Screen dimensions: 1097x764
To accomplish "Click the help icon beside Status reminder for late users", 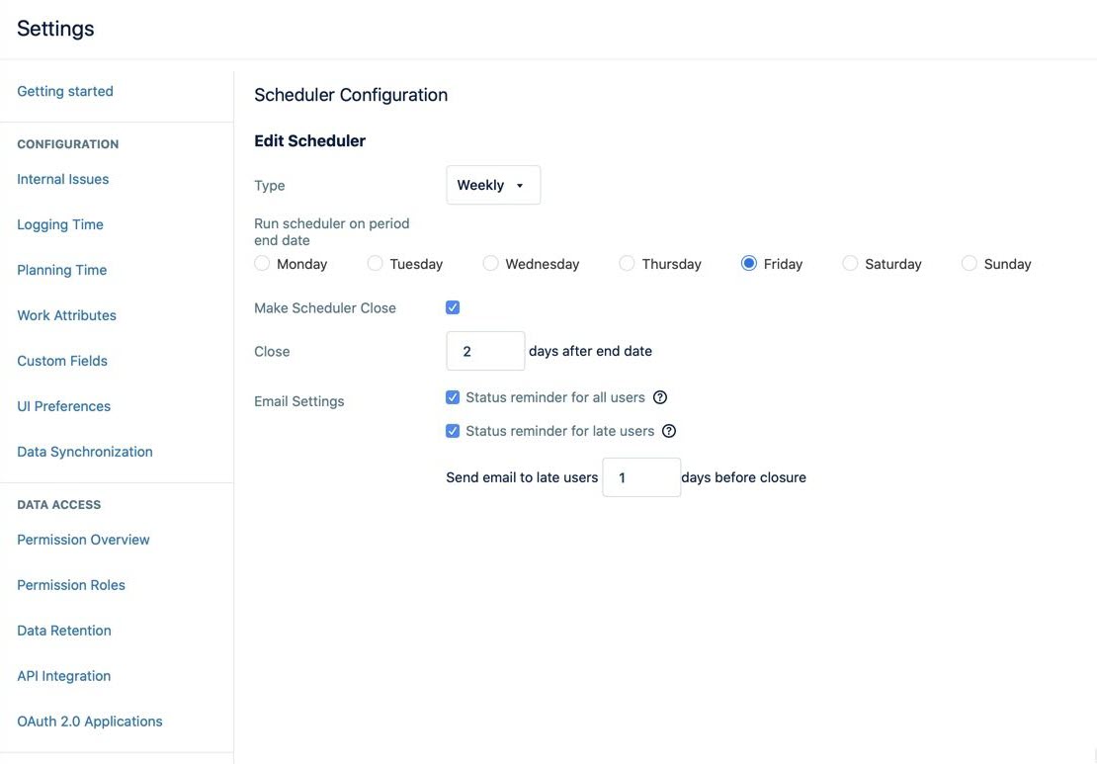I will 669,430.
